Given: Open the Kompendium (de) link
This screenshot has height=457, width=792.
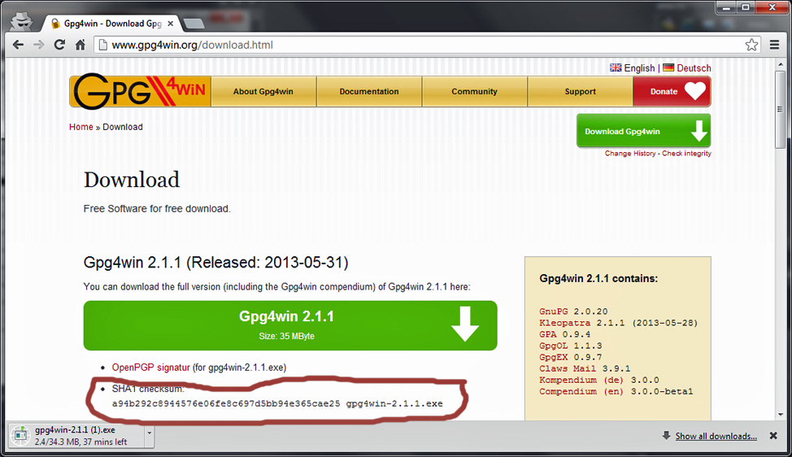Looking at the screenshot, I should [x=581, y=381].
